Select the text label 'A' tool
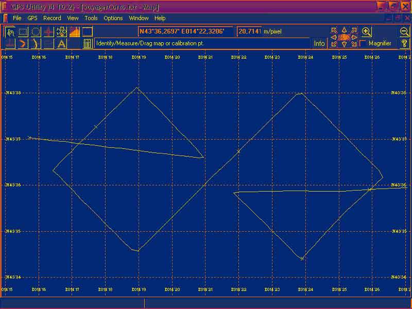Viewport: 412px width, 309px height. pyautogui.click(x=62, y=44)
